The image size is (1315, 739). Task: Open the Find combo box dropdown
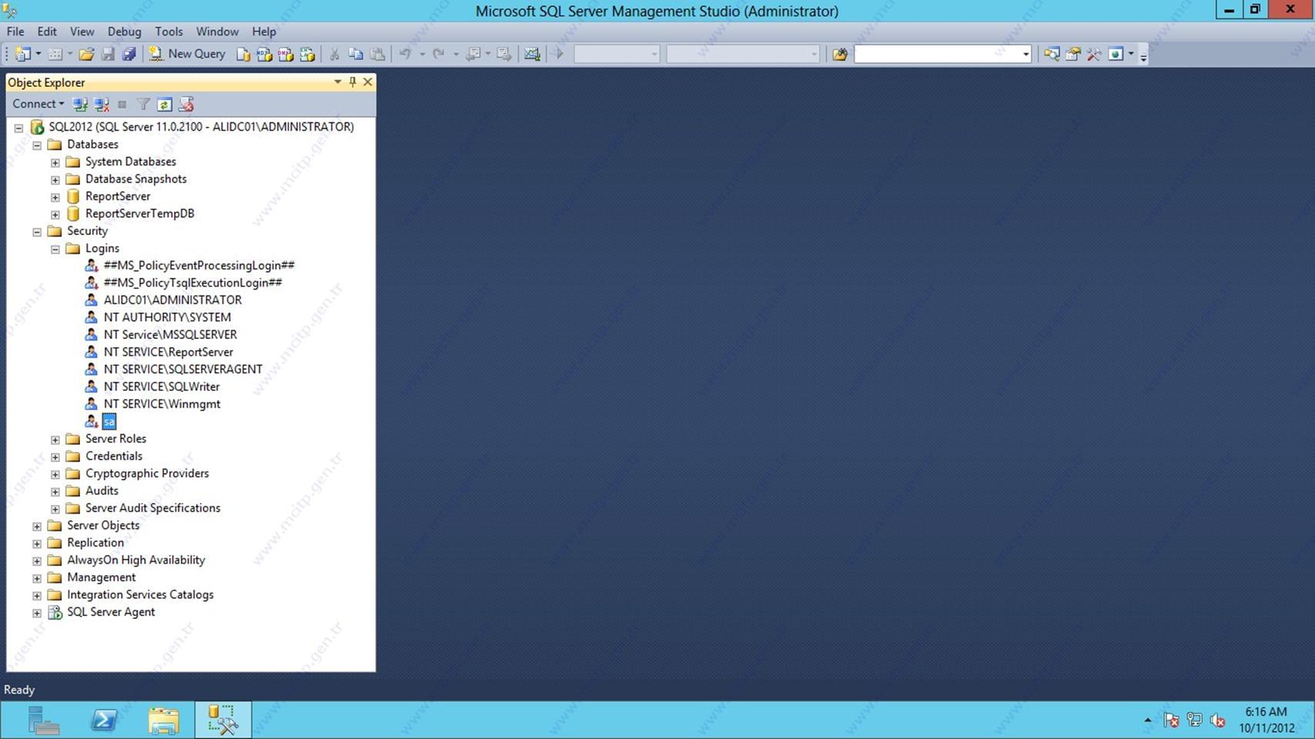coord(1026,54)
